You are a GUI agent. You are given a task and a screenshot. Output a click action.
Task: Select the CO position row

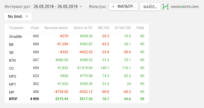coord(77,68)
